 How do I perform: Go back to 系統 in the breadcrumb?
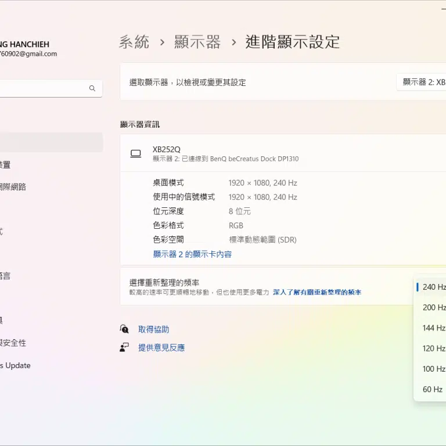point(134,42)
